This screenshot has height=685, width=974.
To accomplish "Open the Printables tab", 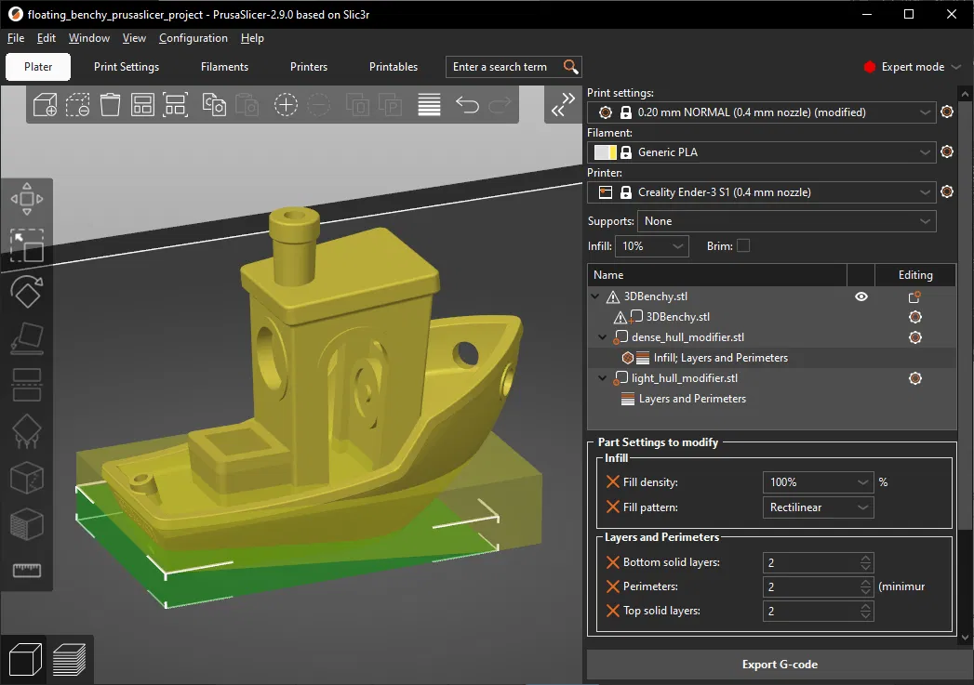I will [x=394, y=66].
